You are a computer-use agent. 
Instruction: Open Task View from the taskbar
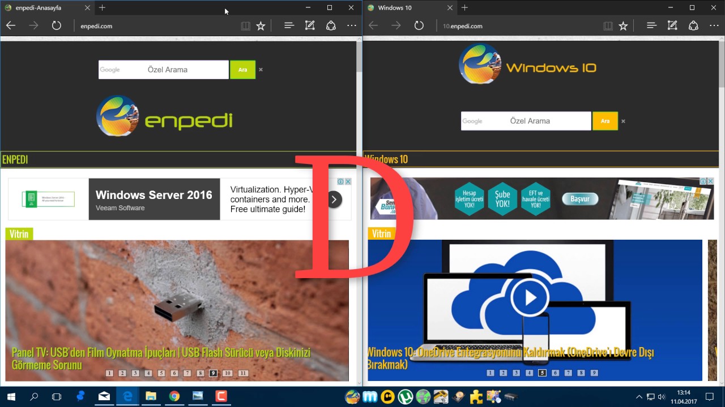pos(57,397)
